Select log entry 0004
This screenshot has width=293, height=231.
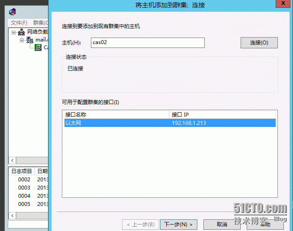[24, 196]
